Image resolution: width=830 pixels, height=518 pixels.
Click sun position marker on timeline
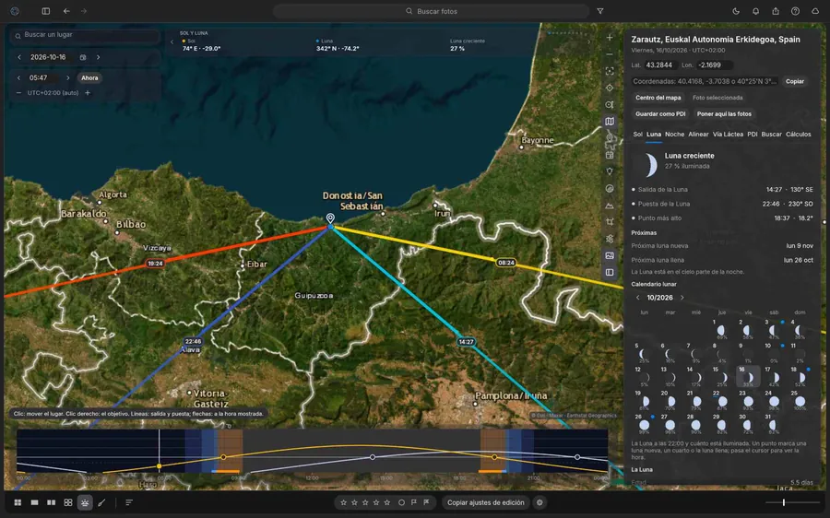pos(159,466)
